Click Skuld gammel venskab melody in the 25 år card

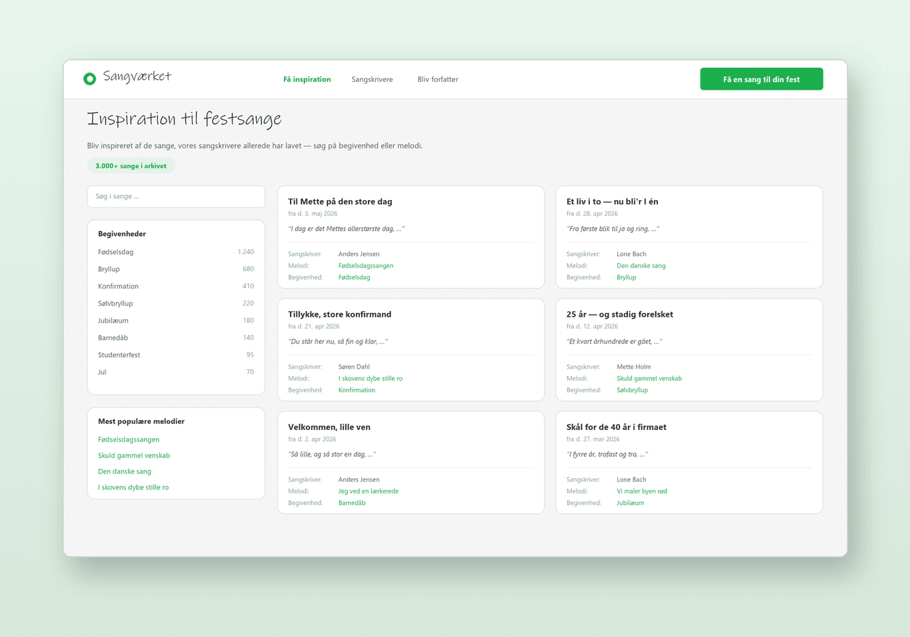click(x=649, y=379)
